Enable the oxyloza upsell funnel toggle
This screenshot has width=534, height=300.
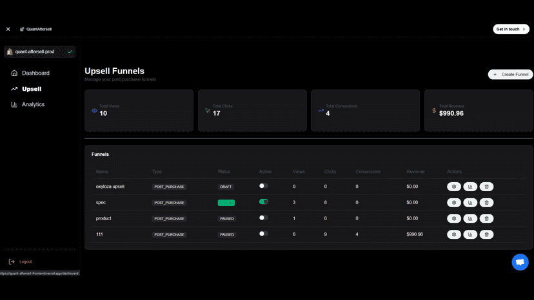(264, 186)
